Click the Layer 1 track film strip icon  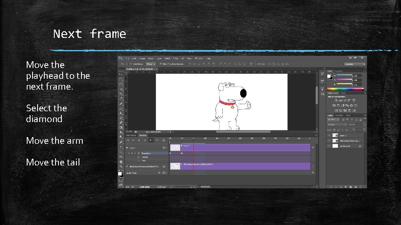pos(164,147)
